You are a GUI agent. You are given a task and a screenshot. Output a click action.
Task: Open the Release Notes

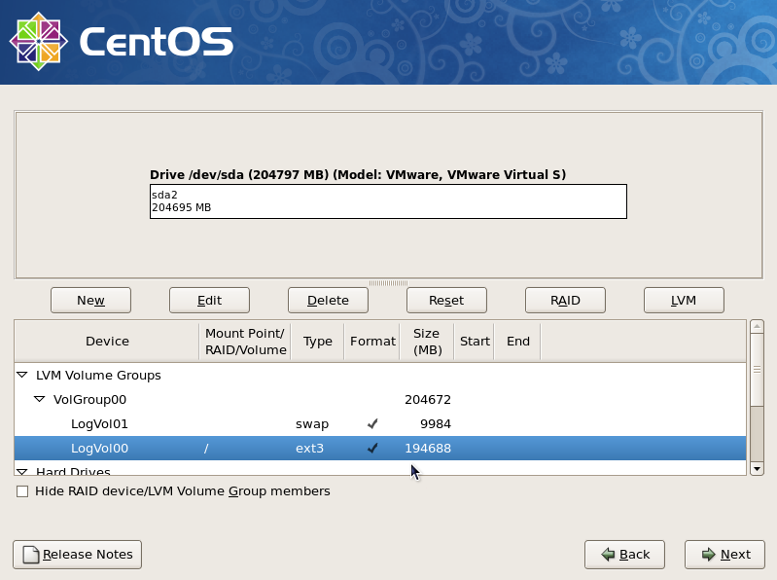pos(77,555)
